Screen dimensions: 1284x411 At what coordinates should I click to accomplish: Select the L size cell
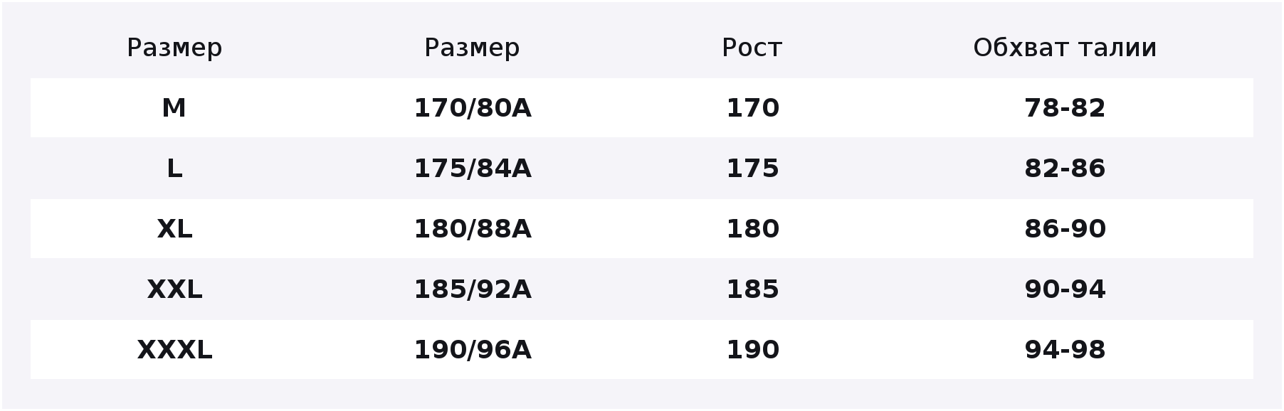click(x=174, y=169)
